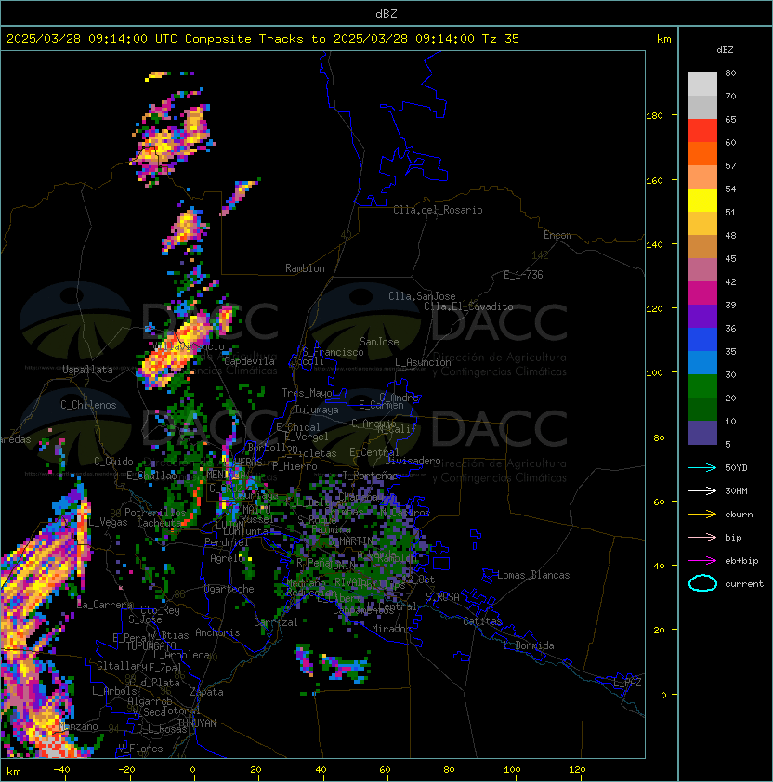Click the magenta eb+bip arrow legend symbol
The width and height of the screenshot is (773, 782).
pos(702,561)
